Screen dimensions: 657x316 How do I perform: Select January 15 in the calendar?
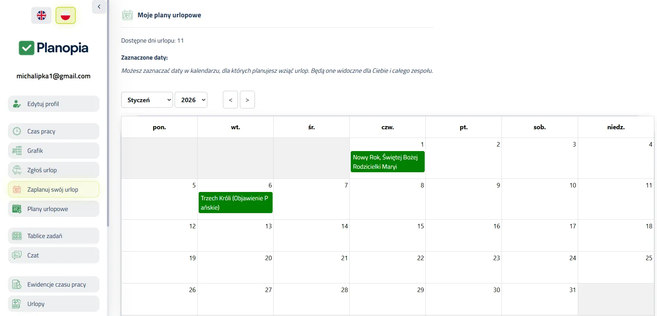[387, 236]
